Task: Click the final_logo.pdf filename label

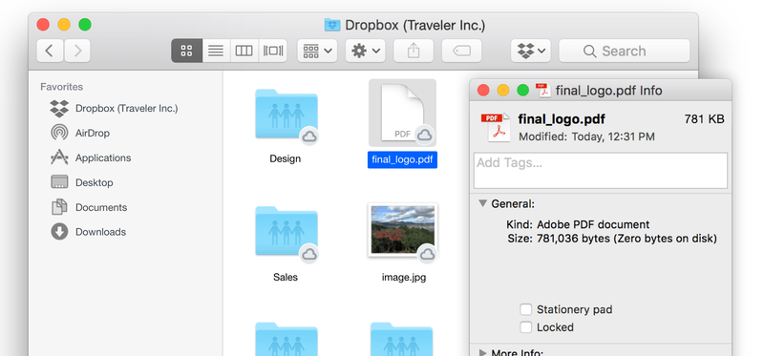Action: (402, 159)
